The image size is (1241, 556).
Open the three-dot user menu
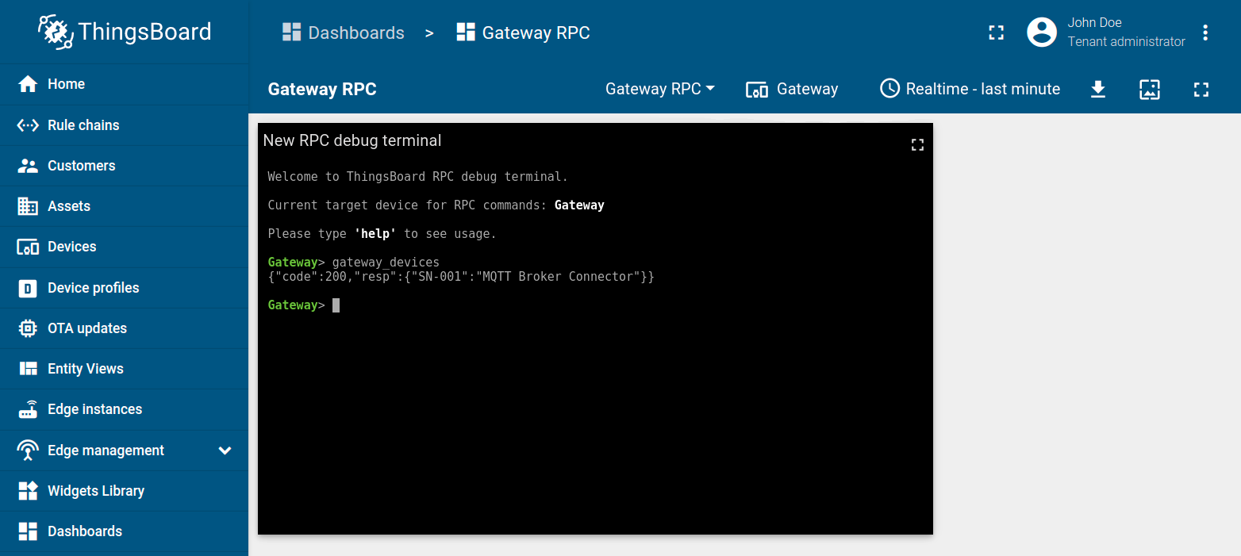click(x=1205, y=33)
